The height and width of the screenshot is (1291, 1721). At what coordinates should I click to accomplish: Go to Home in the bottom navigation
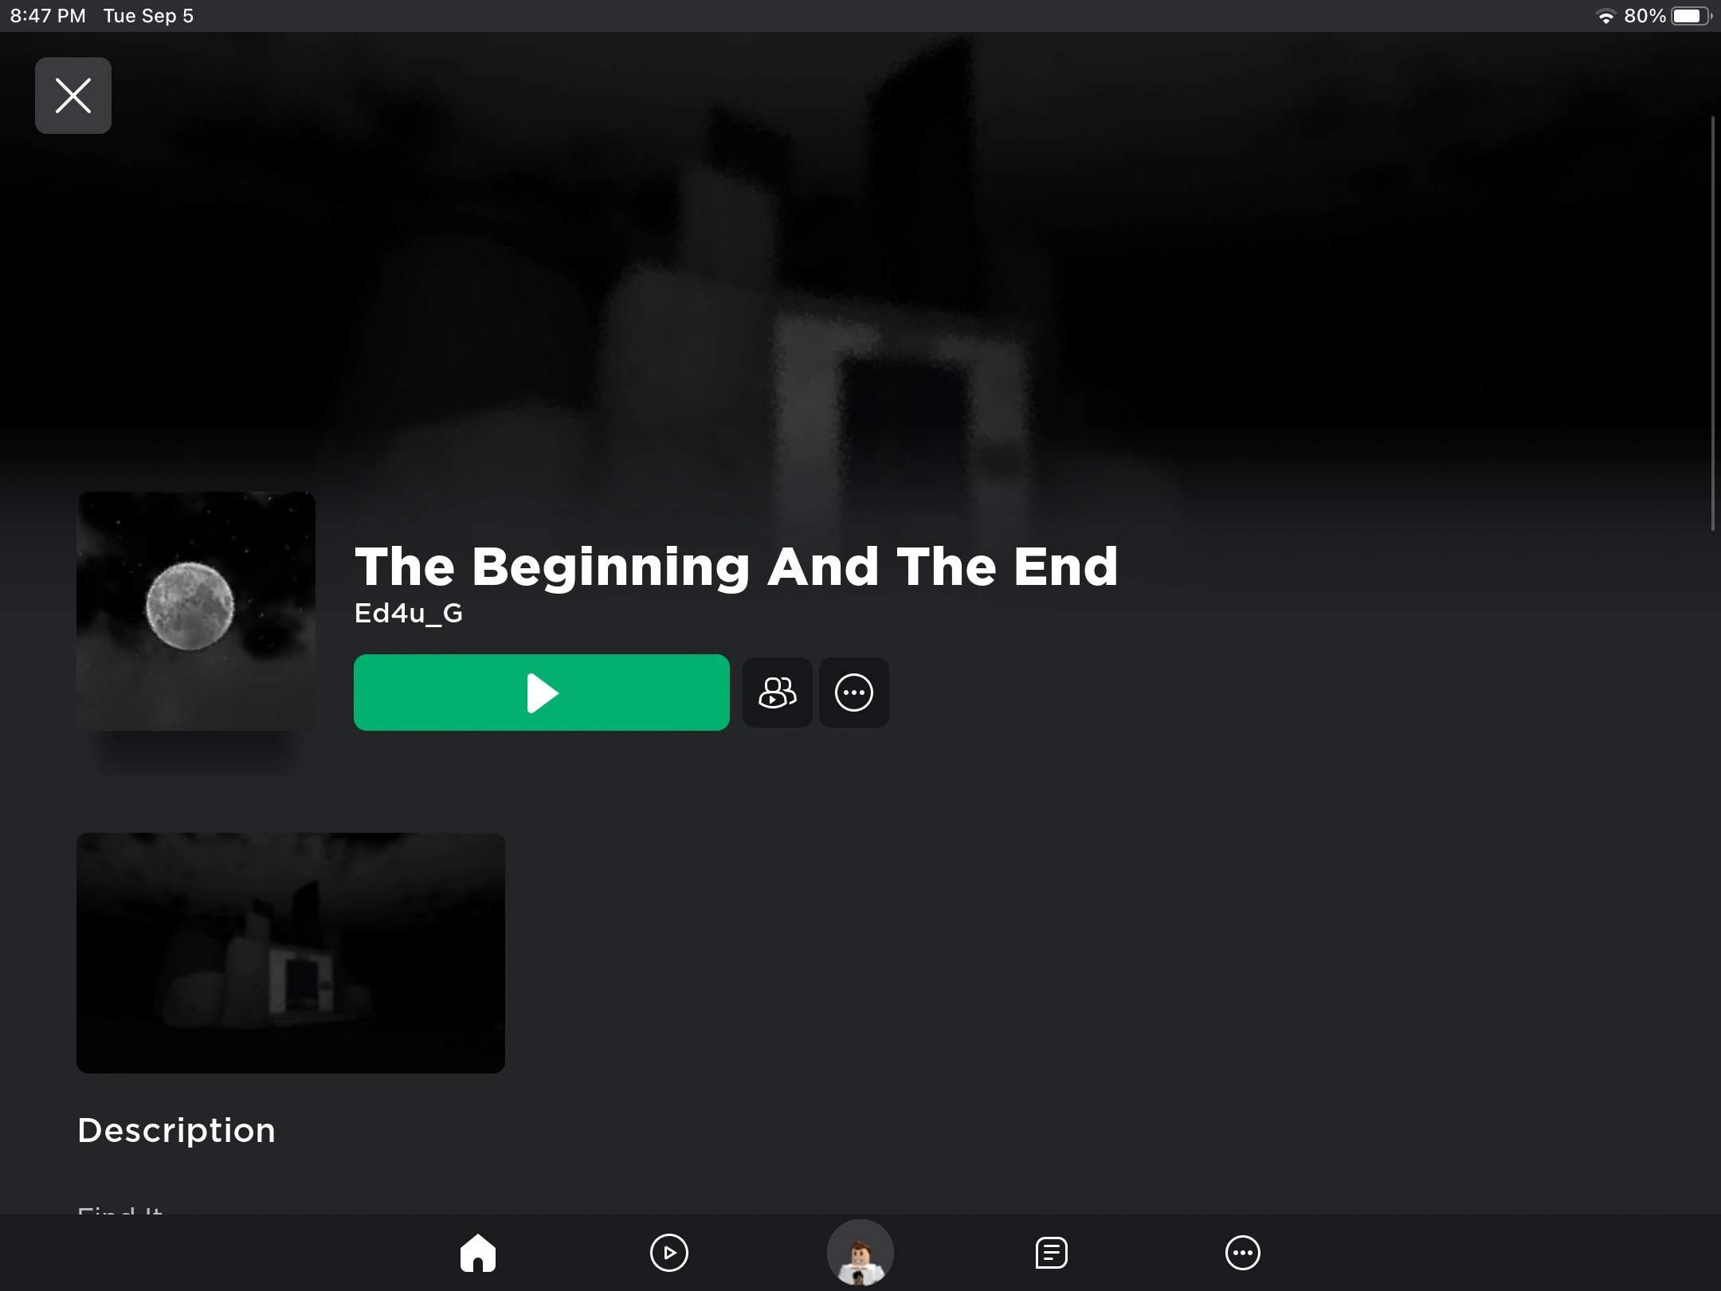(x=478, y=1253)
